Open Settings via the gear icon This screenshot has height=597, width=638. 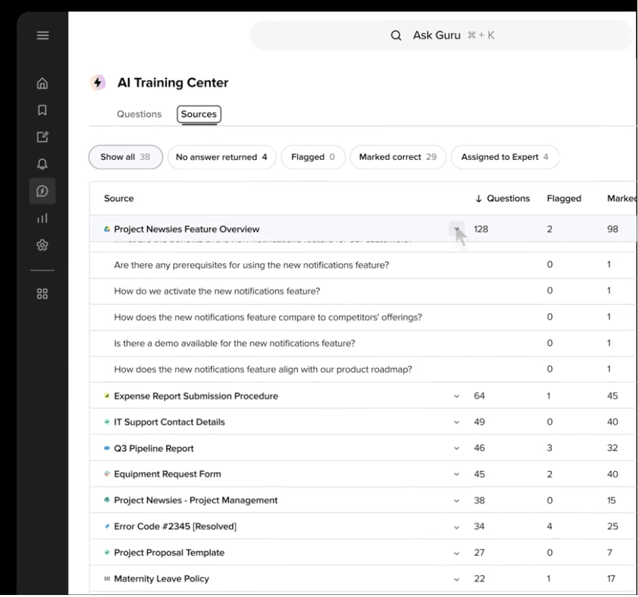(42, 245)
